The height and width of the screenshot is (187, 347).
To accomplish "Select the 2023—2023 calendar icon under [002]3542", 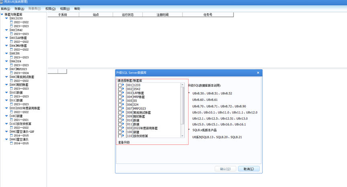I will [12, 34].
